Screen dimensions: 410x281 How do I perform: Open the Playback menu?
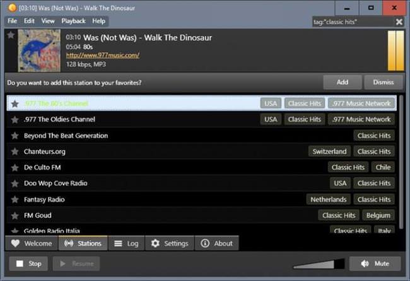tap(73, 21)
